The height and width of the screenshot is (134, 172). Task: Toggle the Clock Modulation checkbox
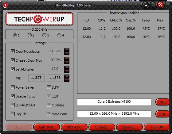pos(13,51)
